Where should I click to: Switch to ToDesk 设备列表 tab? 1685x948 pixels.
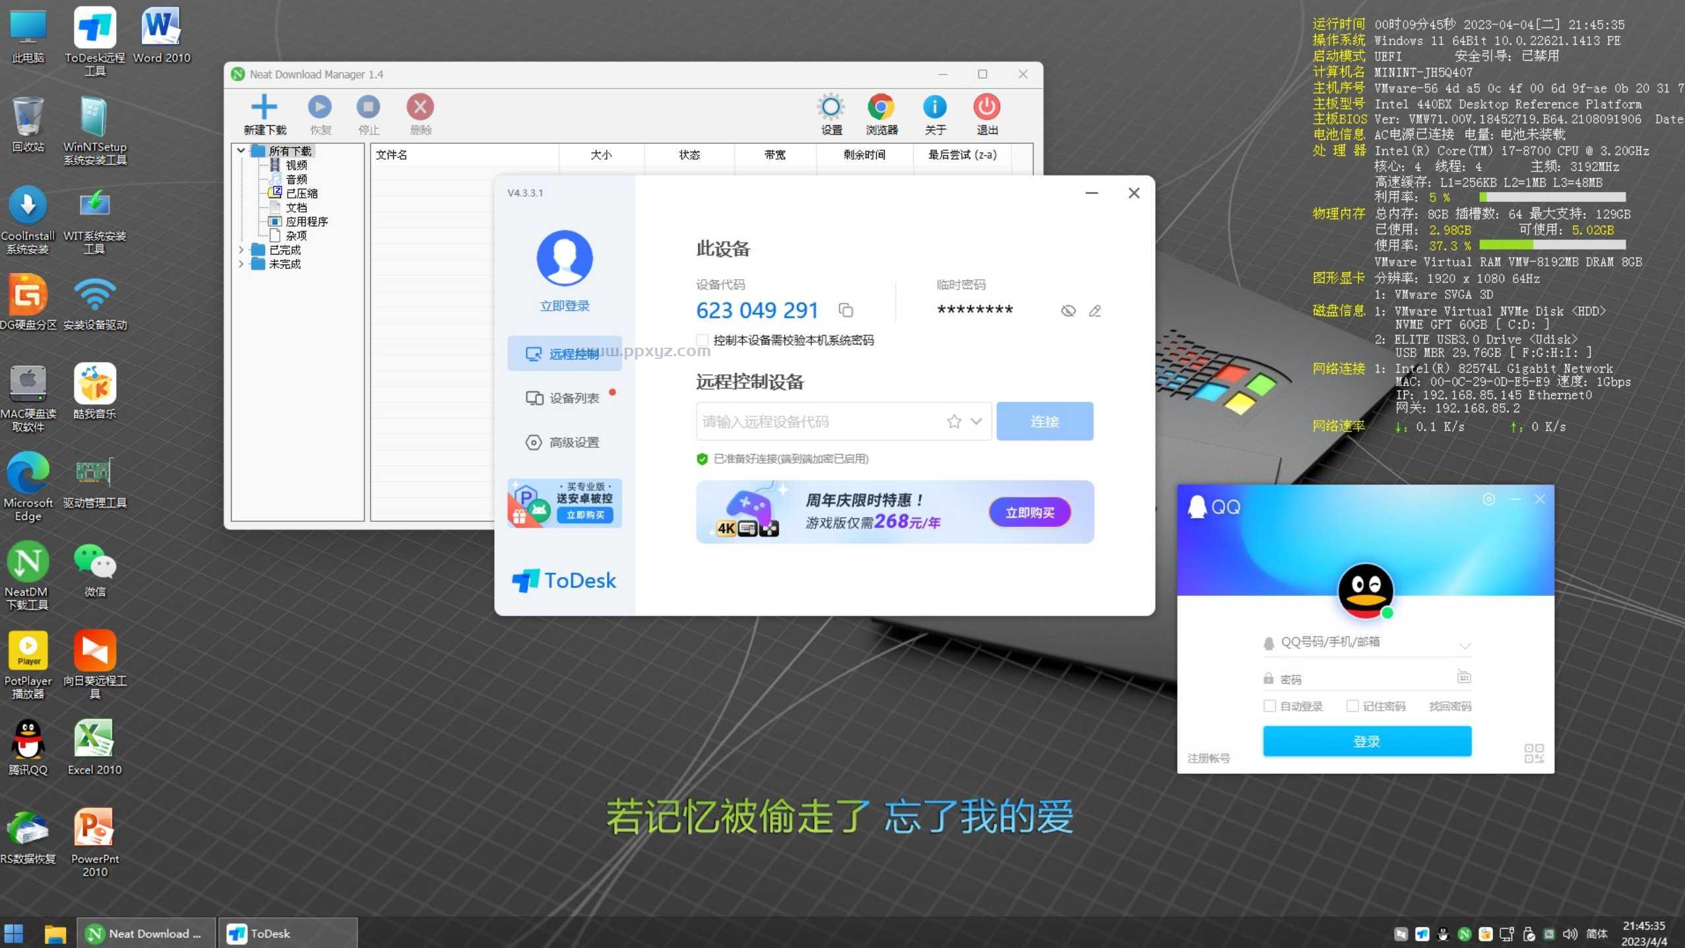(564, 398)
